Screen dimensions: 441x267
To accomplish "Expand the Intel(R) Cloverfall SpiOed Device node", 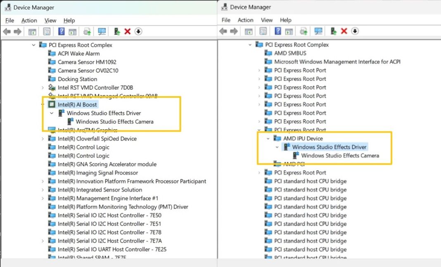I will coord(43,139).
